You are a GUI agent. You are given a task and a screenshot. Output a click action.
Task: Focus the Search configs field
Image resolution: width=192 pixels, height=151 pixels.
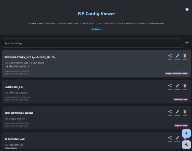[x=93, y=43]
